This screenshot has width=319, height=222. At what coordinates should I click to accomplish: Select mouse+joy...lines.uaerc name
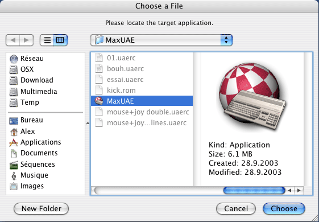pos(147,123)
